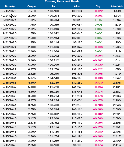Click the 132.230 bid in highlighted row
Image resolution: width=124 pixels, height=147 pixels.
point(53,83)
